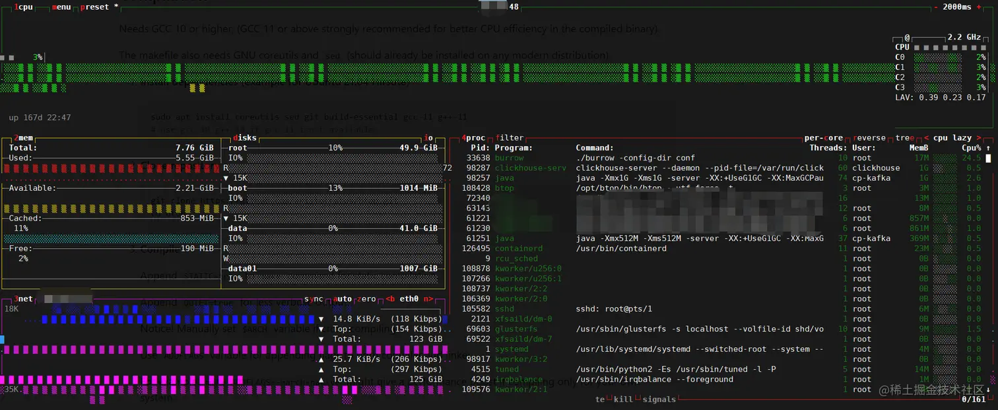Select the glusterfs process row
The image size is (998, 410).
[x=723, y=329]
